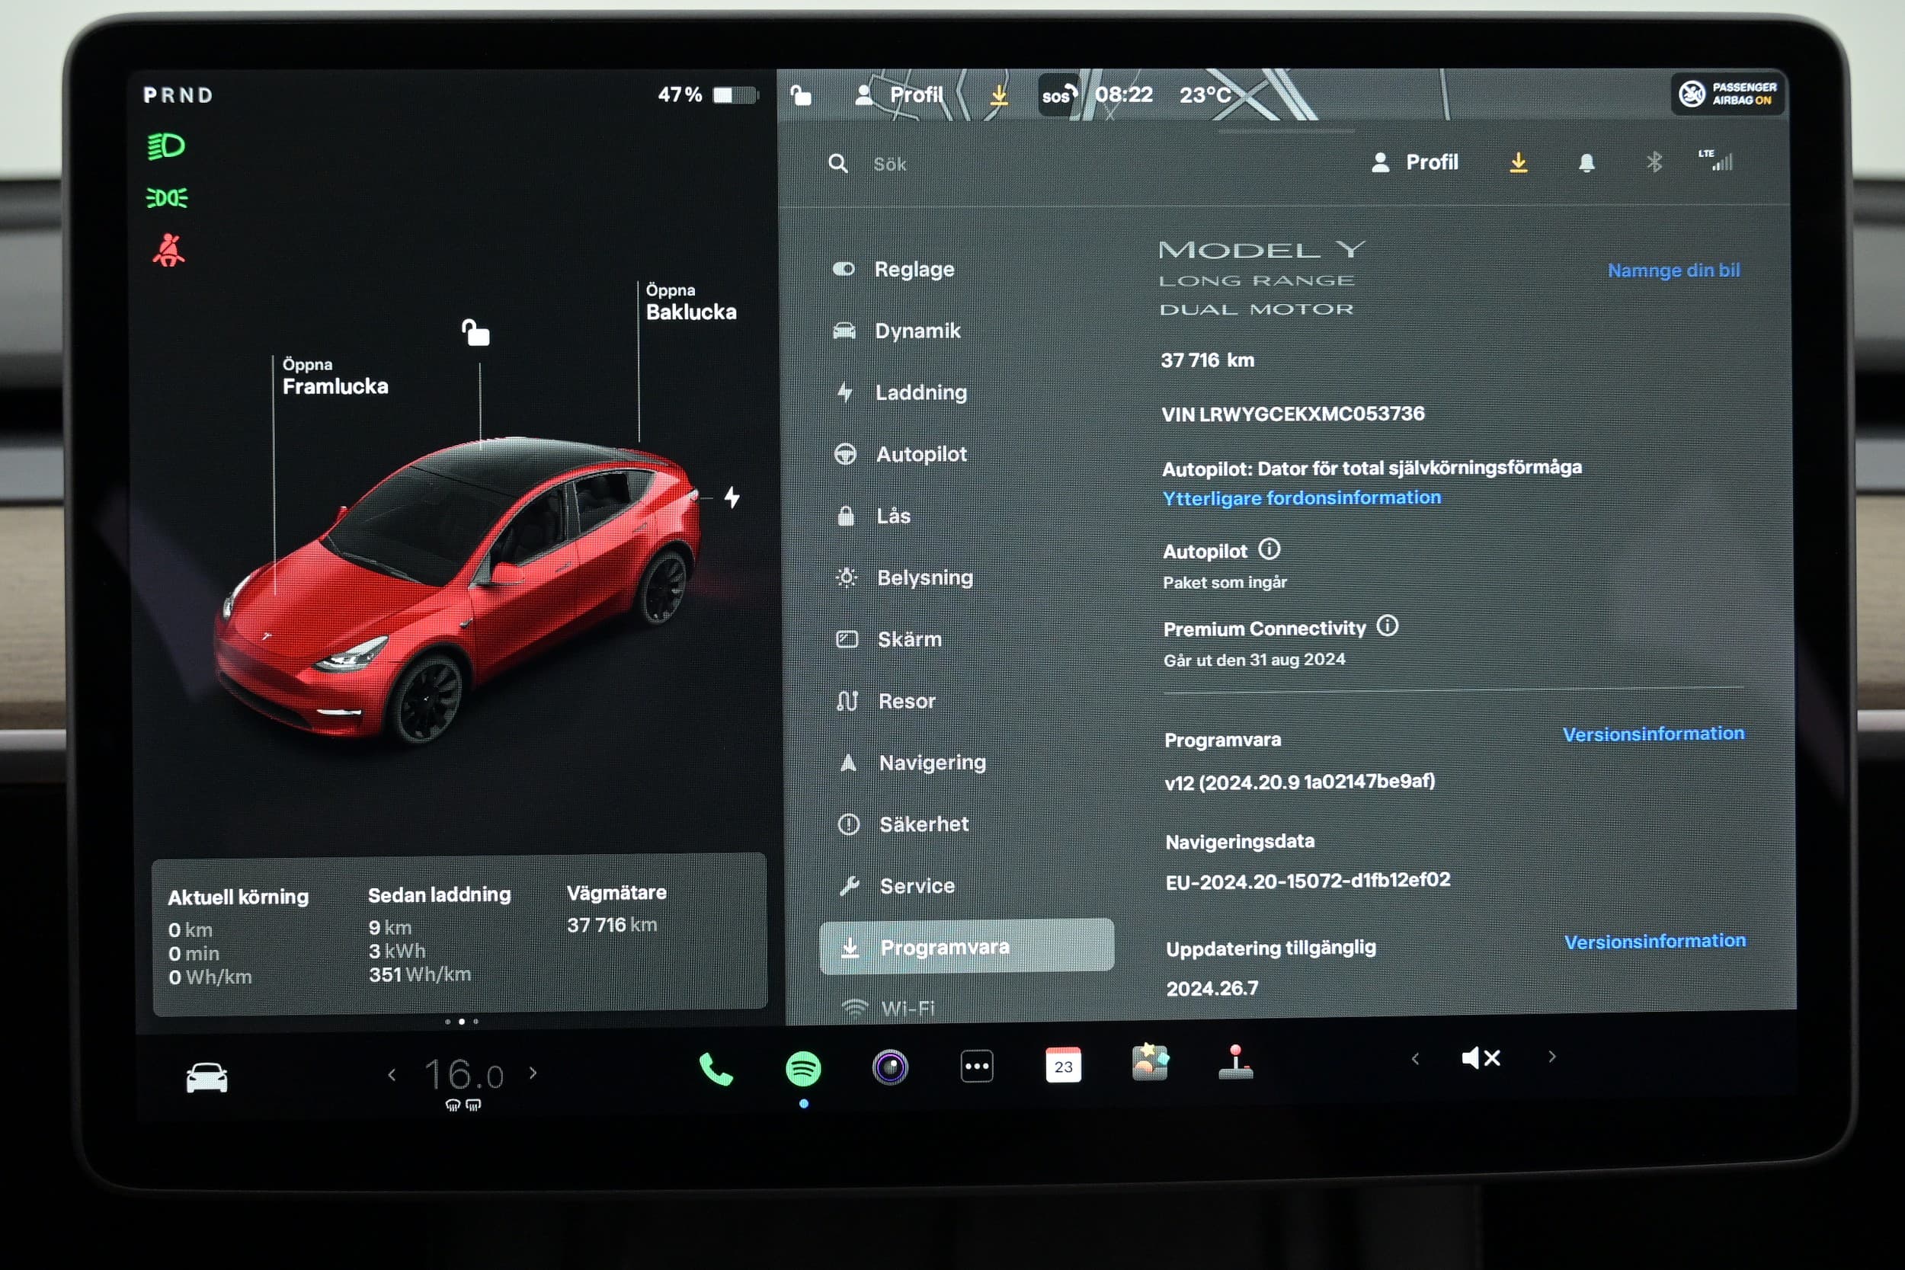
Task: Open the calendar app showing 23
Action: (x=1063, y=1065)
